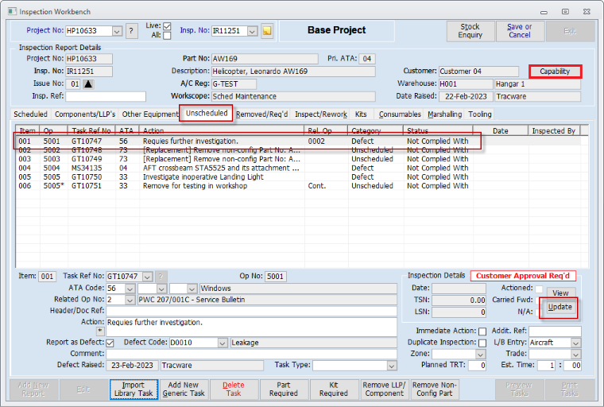
Task: Click the Status column header
Action: pyautogui.click(x=439, y=130)
